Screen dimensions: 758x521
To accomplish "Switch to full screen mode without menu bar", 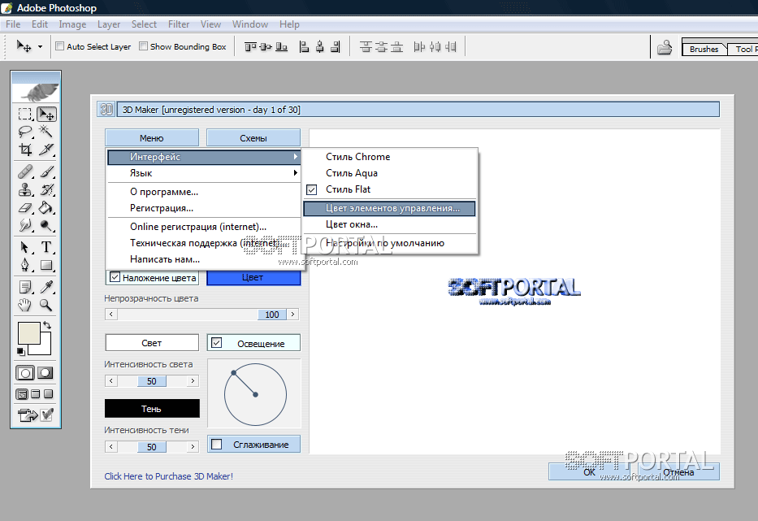I will point(49,393).
